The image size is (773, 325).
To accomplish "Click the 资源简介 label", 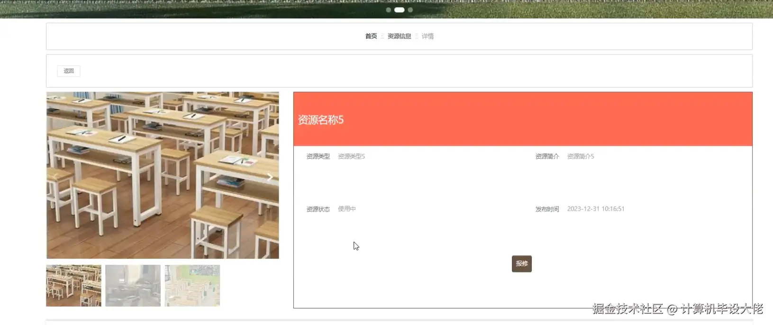I will pos(547,156).
